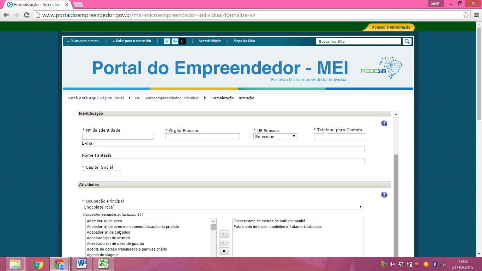Open MEI - Microempreendedor Individual breadcrumb
Viewport: 482px width, 271px height.
[167, 98]
